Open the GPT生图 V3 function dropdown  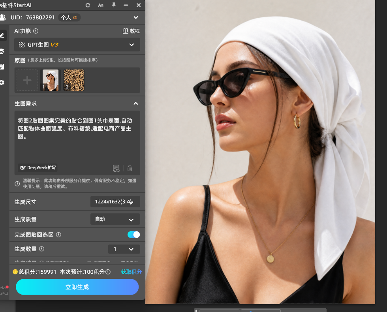click(x=77, y=45)
